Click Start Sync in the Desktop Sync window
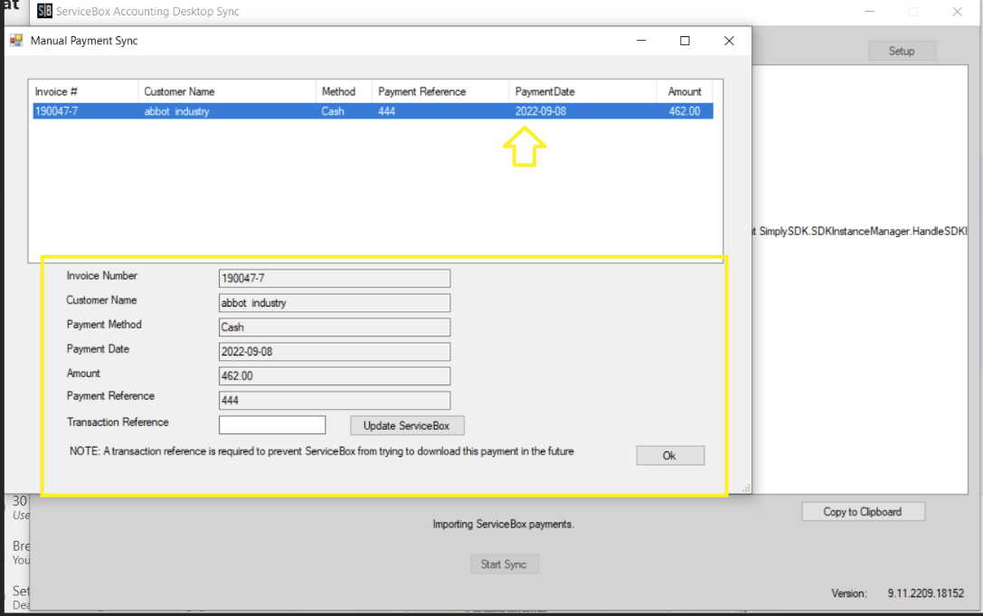 click(x=504, y=564)
